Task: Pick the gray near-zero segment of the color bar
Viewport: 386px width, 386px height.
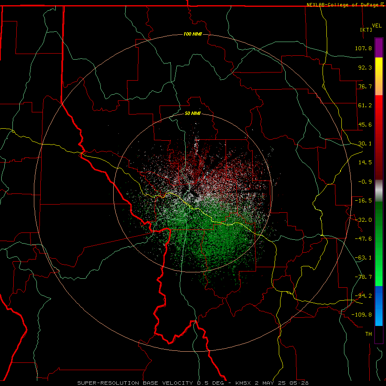Action: (379, 191)
